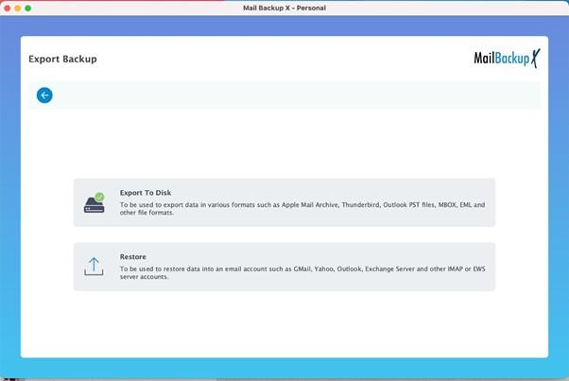Click the Export Backup page title
Screen dimensions: 569x381
tap(62, 59)
